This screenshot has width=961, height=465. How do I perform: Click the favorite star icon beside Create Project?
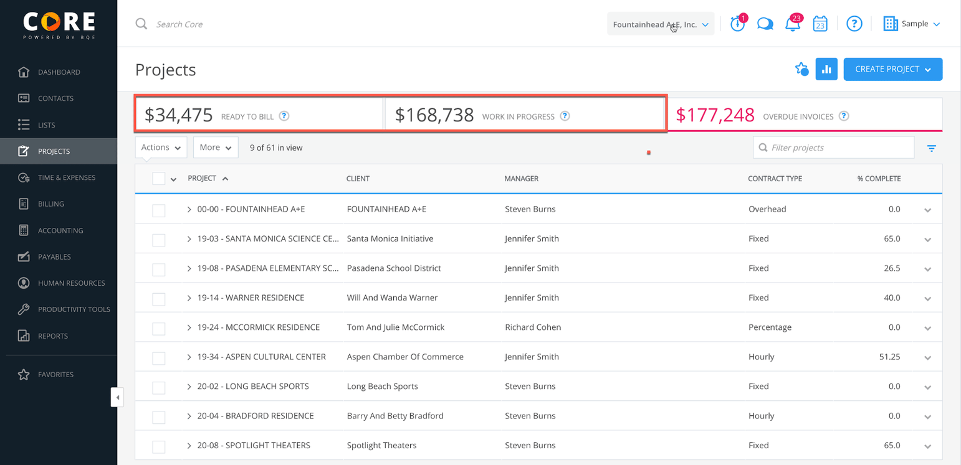tap(801, 69)
